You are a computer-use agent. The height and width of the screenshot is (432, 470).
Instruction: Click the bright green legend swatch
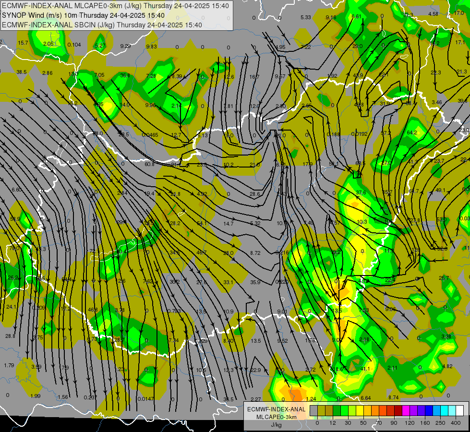tap(344, 410)
